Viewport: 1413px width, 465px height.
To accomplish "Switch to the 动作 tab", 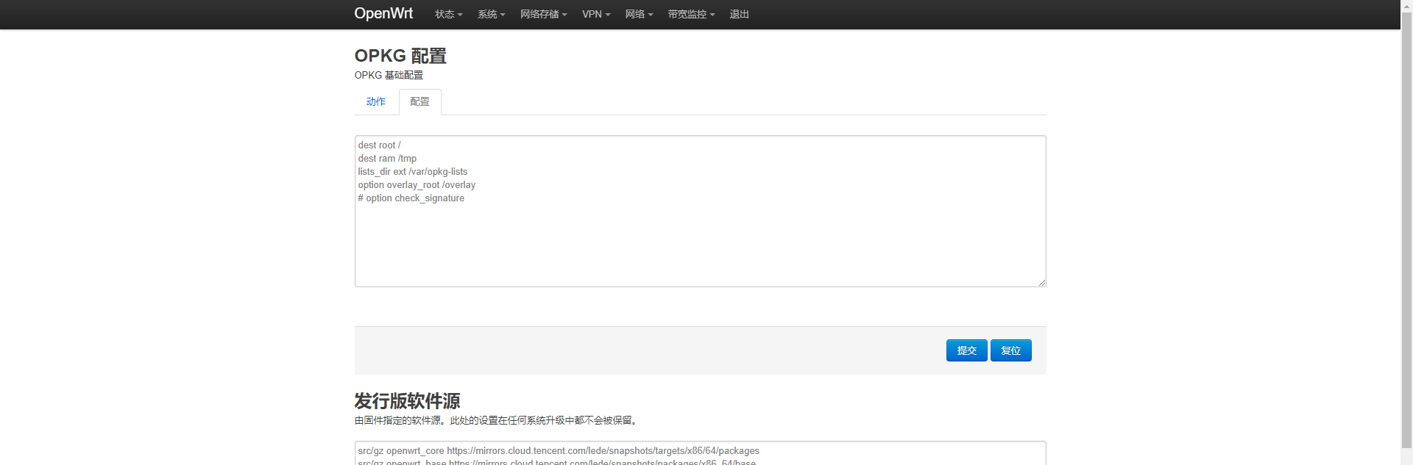I will (376, 101).
